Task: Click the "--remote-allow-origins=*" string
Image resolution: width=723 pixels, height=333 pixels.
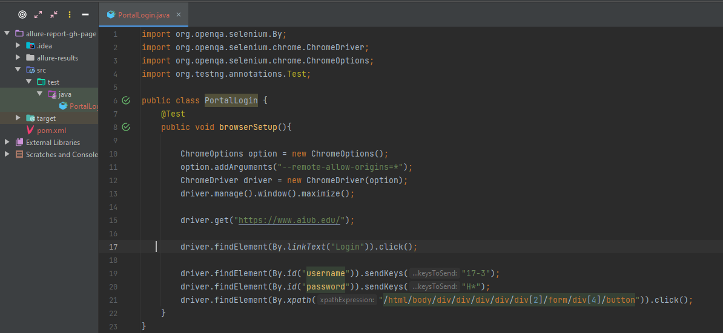Action: [340, 167]
